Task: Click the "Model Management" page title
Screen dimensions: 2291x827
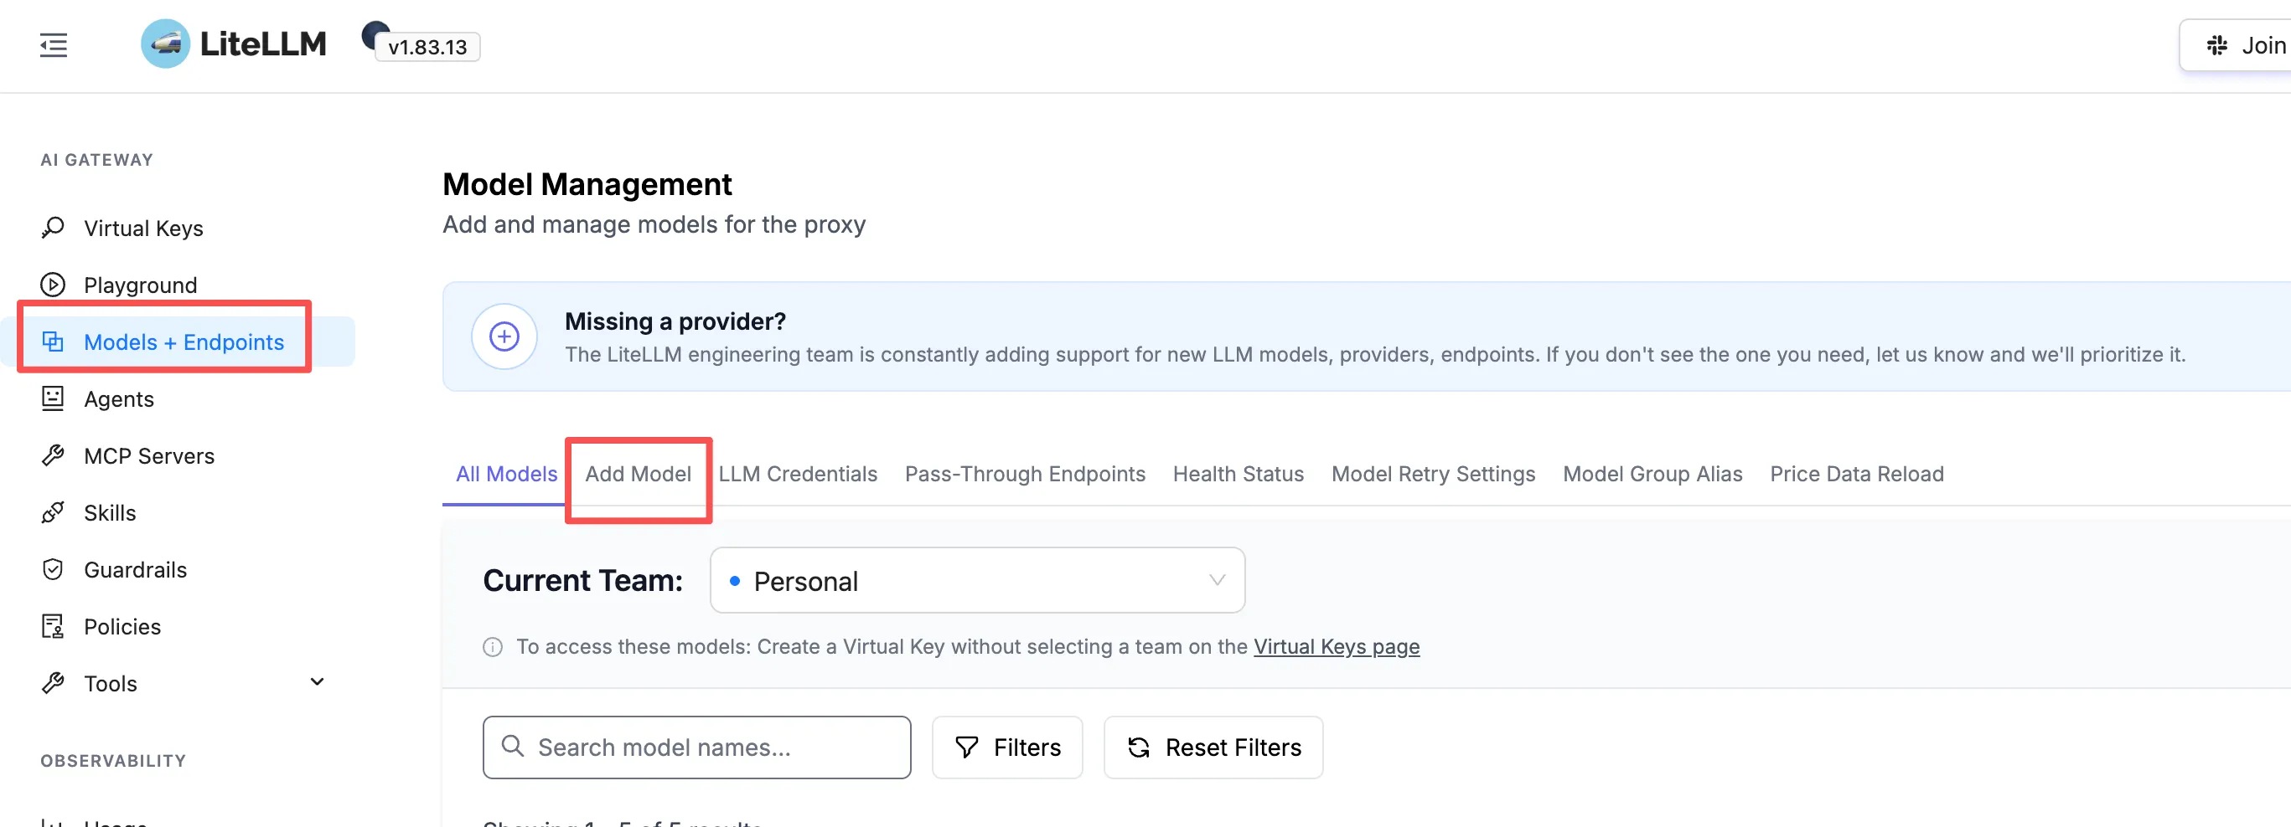Action: pyautogui.click(x=587, y=185)
